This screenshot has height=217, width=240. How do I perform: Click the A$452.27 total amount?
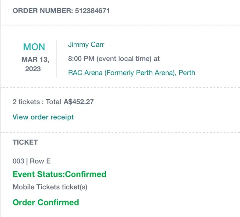(79, 102)
